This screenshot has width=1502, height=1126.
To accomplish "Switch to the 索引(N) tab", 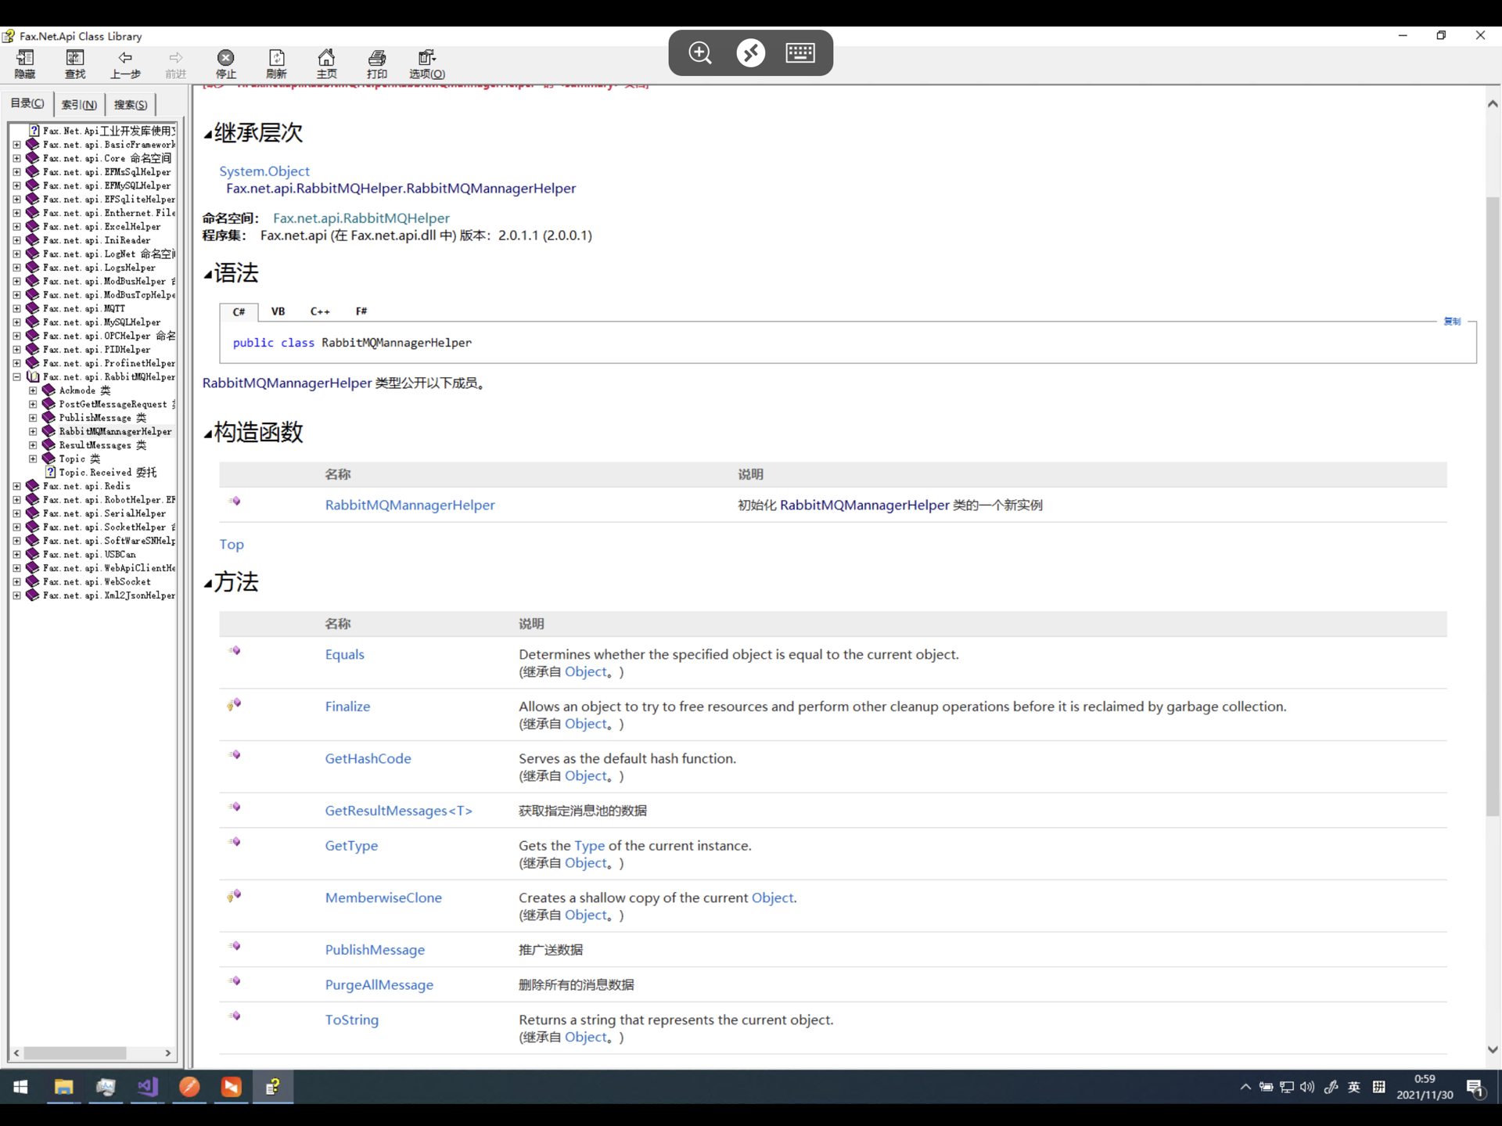I will click(79, 104).
